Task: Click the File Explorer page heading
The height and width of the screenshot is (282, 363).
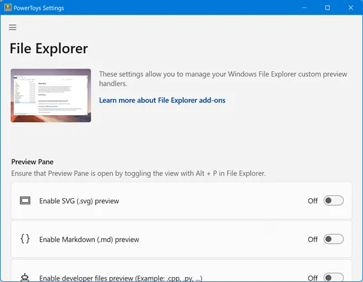Action: coord(49,49)
